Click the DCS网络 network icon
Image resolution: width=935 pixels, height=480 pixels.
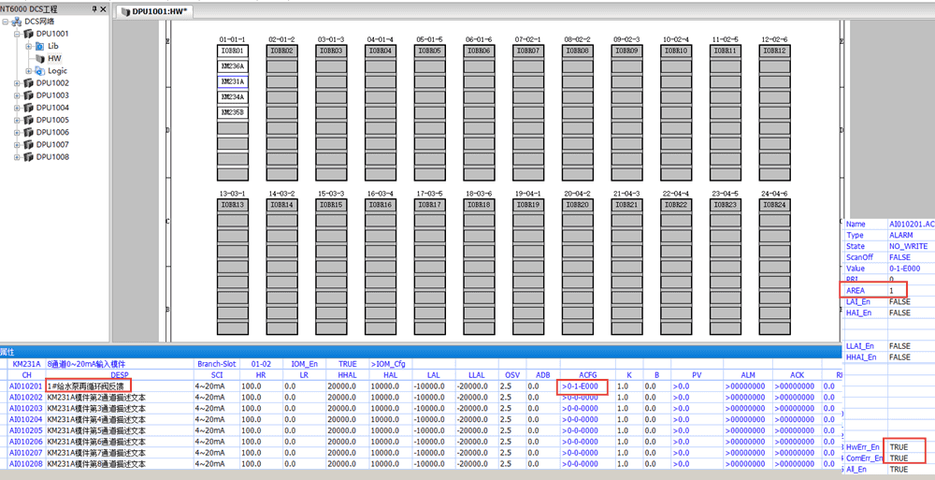tap(17, 22)
